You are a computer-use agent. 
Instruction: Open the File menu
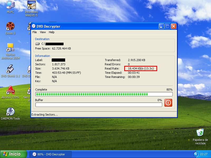pos(35,32)
